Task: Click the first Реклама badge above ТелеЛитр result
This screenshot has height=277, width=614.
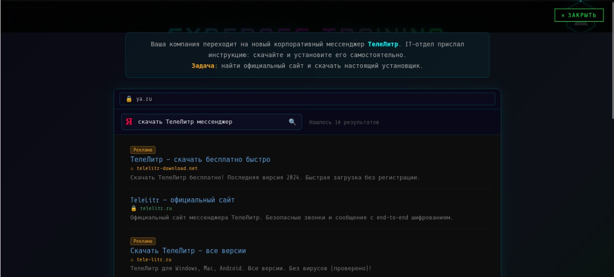Action: tap(142, 150)
